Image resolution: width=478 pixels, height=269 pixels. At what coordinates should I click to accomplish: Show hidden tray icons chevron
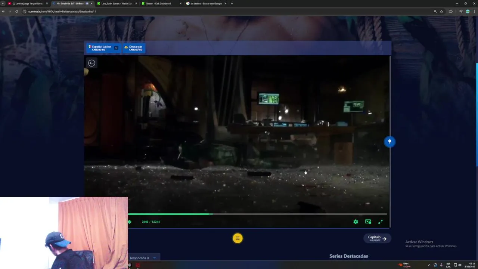[429, 265]
